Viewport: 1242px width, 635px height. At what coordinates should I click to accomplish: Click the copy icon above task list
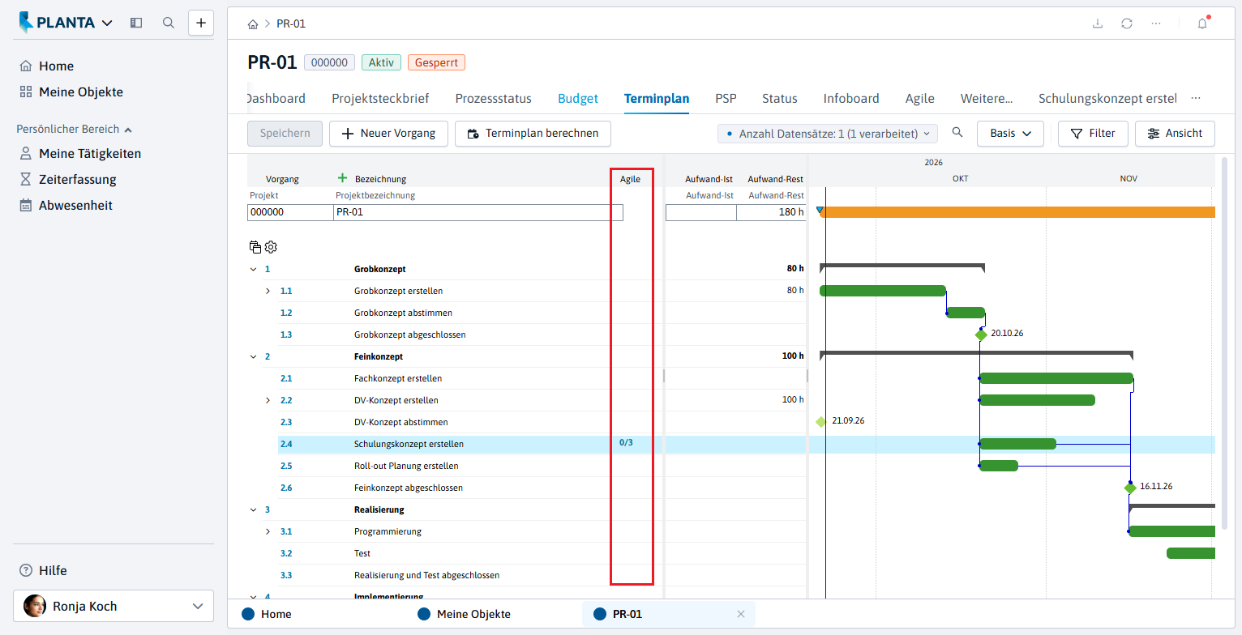255,247
